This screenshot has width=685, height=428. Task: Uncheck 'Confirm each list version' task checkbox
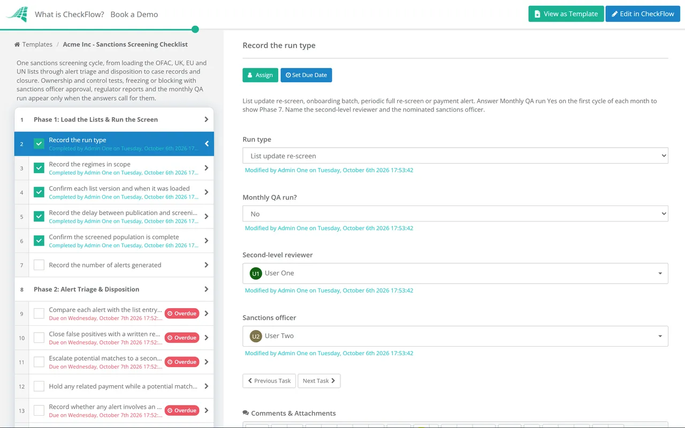(x=39, y=192)
